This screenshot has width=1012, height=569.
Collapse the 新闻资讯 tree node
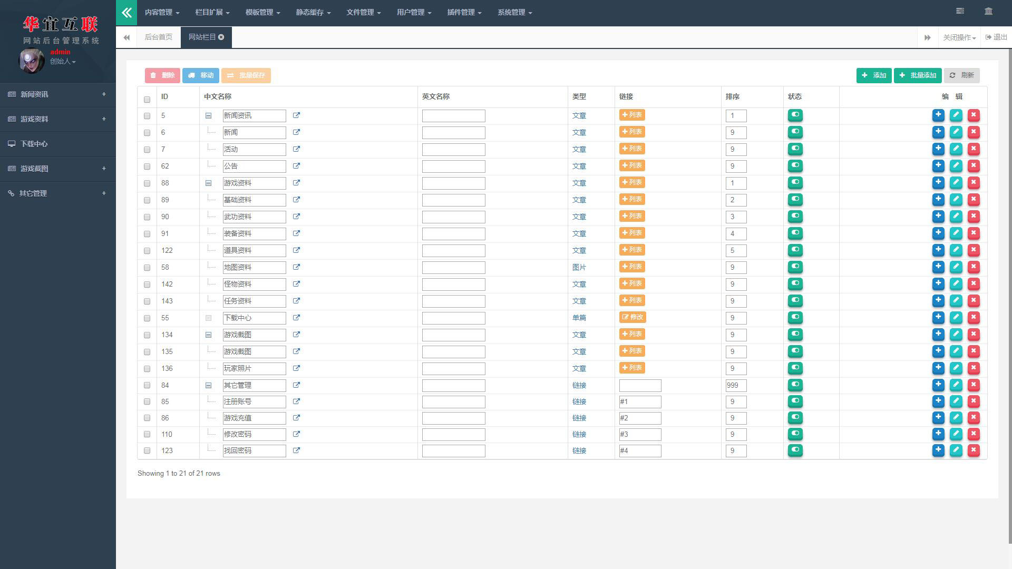point(208,115)
